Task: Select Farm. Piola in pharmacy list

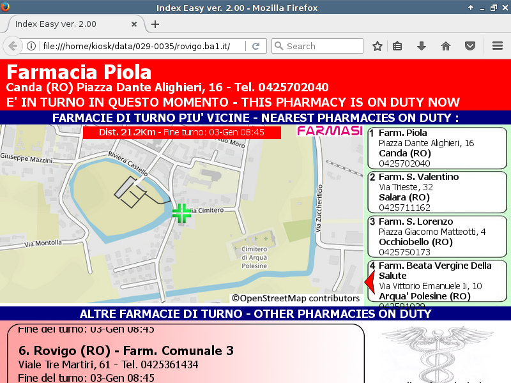Action: (x=437, y=148)
